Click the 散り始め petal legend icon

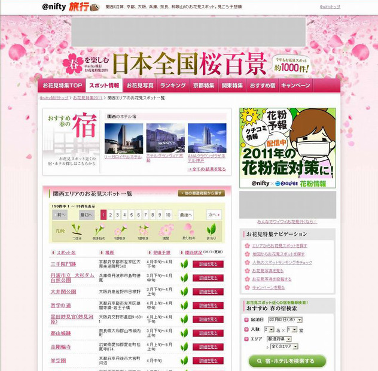coord(188,229)
